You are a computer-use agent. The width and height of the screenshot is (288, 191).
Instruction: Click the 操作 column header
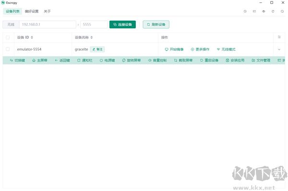[x=164, y=37]
